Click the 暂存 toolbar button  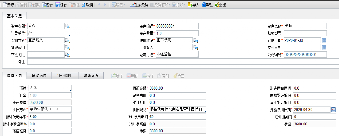tap(47, 5)
